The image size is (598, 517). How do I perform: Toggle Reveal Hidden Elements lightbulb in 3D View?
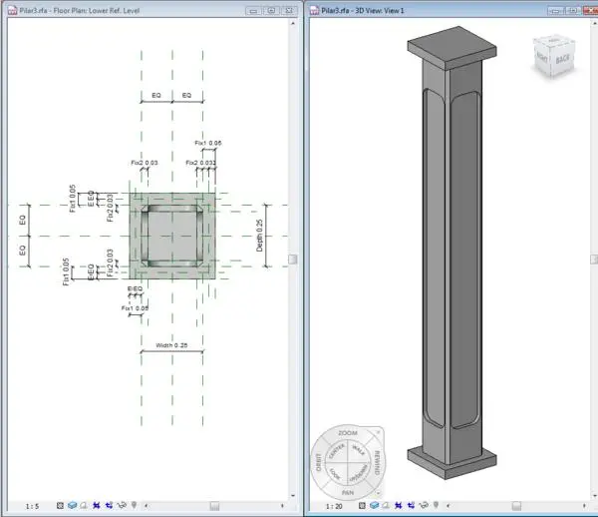[436, 506]
